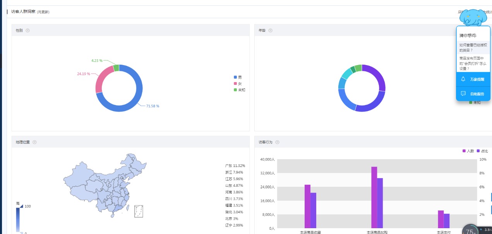Click the 3.5K network speed indicator

(x=486, y=230)
